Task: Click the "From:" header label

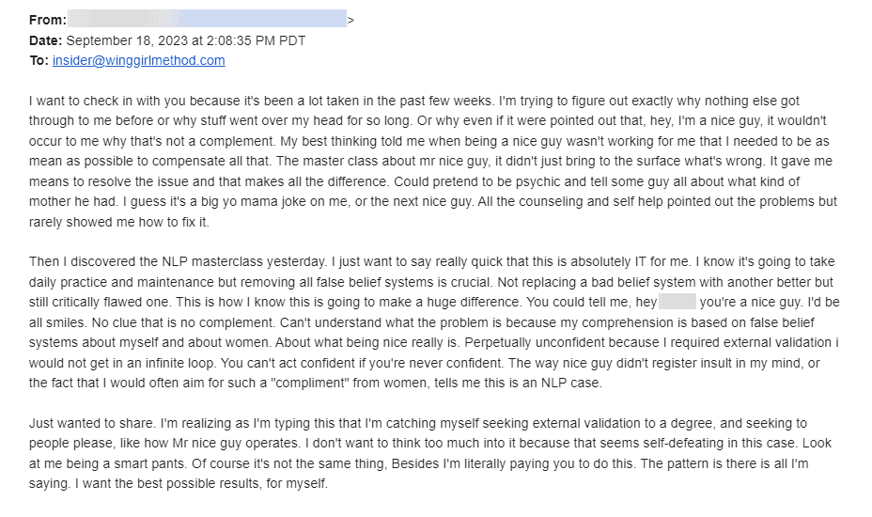Action: (48, 20)
